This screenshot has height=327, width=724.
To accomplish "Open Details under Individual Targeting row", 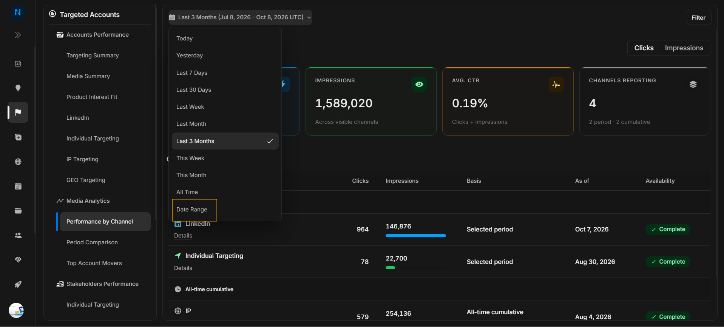I will tap(183, 268).
